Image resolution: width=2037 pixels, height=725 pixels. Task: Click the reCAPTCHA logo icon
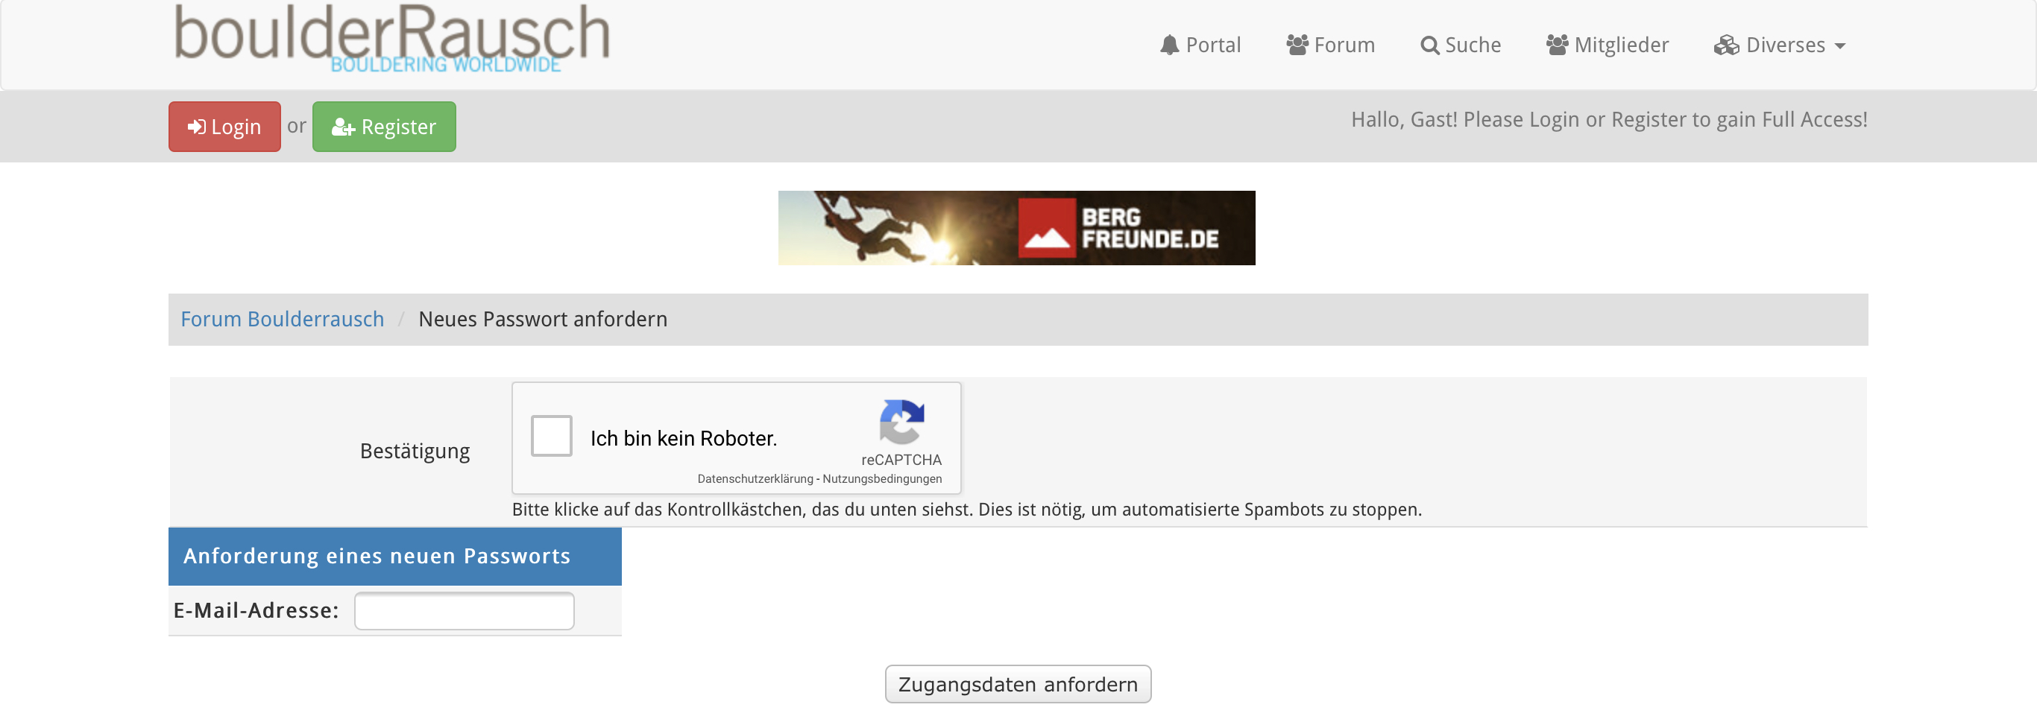pos(901,422)
